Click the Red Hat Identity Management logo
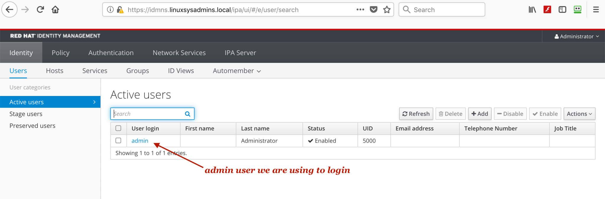The image size is (605, 199). tap(55, 36)
